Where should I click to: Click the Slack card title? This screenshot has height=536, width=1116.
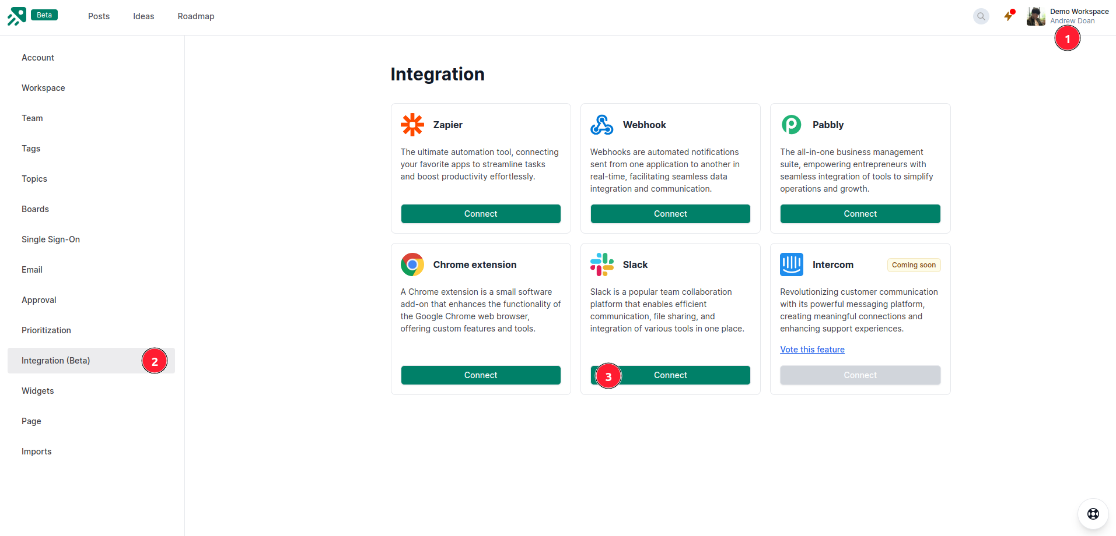[x=635, y=265]
